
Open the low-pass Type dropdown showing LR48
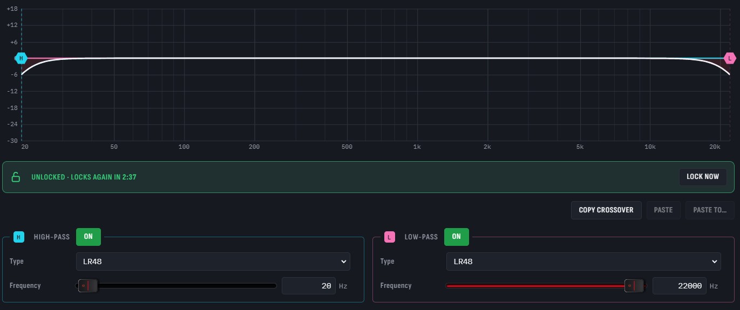583,261
